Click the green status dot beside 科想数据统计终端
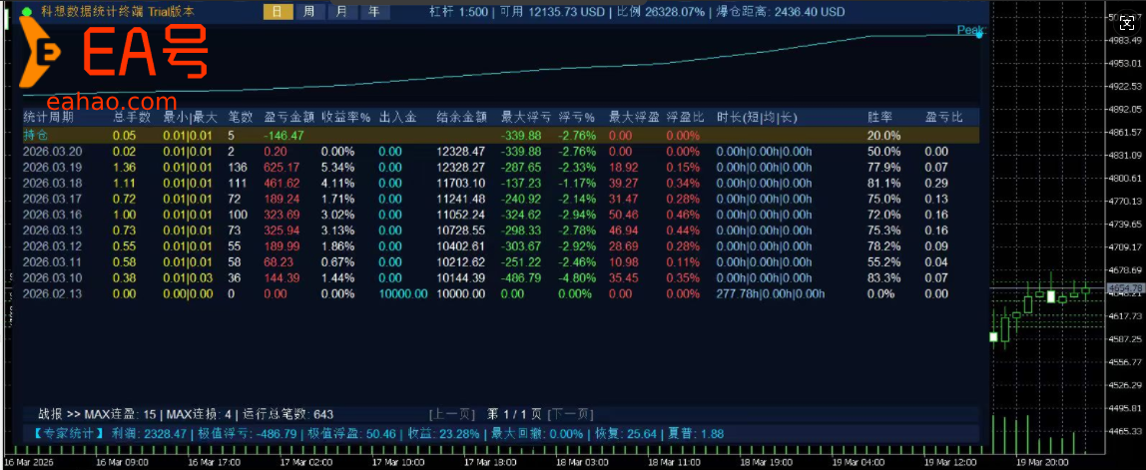Screen dimensions: 1146x470 [27, 12]
